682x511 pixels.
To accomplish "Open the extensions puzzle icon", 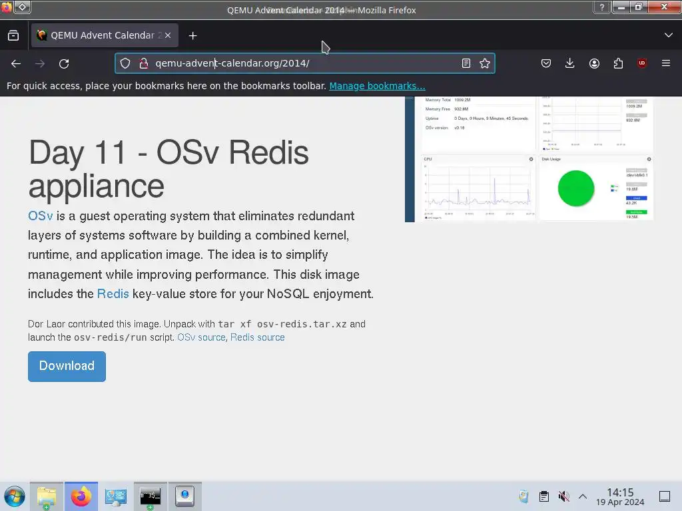I will click(x=618, y=63).
